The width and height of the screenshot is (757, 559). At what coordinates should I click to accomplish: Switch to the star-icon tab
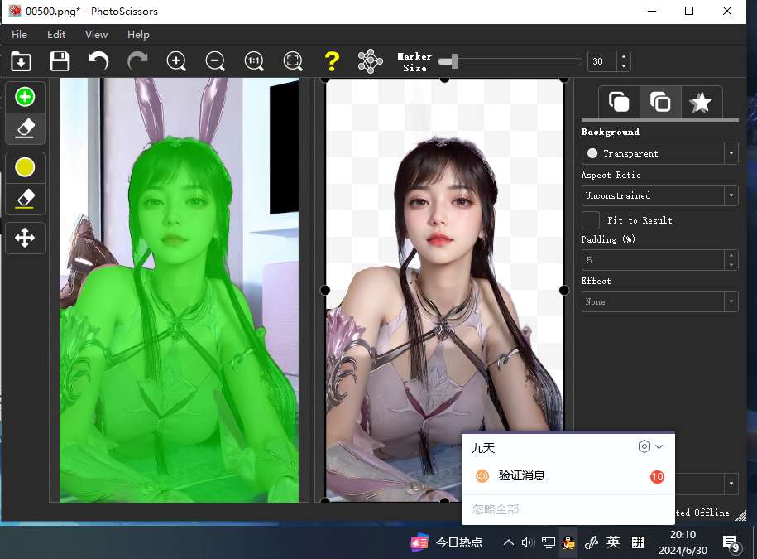701,102
